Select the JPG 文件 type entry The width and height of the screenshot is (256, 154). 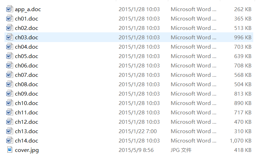point(181,150)
